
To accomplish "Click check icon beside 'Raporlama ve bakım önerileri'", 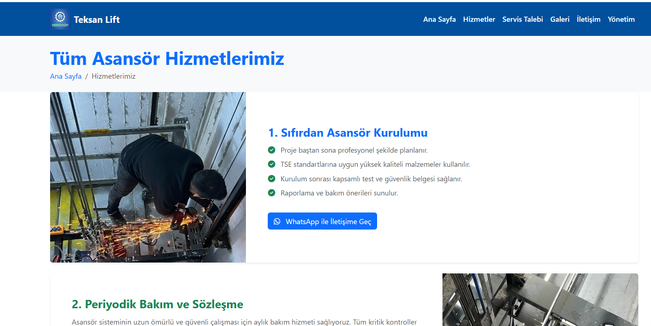I will (x=271, y=193).
